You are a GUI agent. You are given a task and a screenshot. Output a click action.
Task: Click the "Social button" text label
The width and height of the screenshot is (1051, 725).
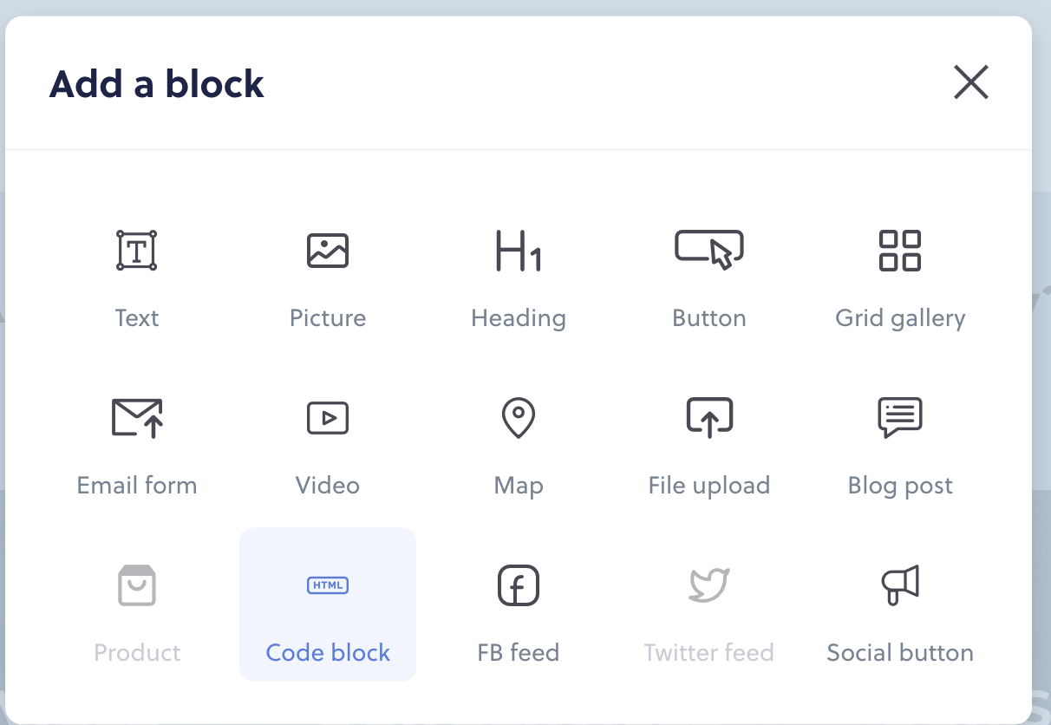pos(900,652)
